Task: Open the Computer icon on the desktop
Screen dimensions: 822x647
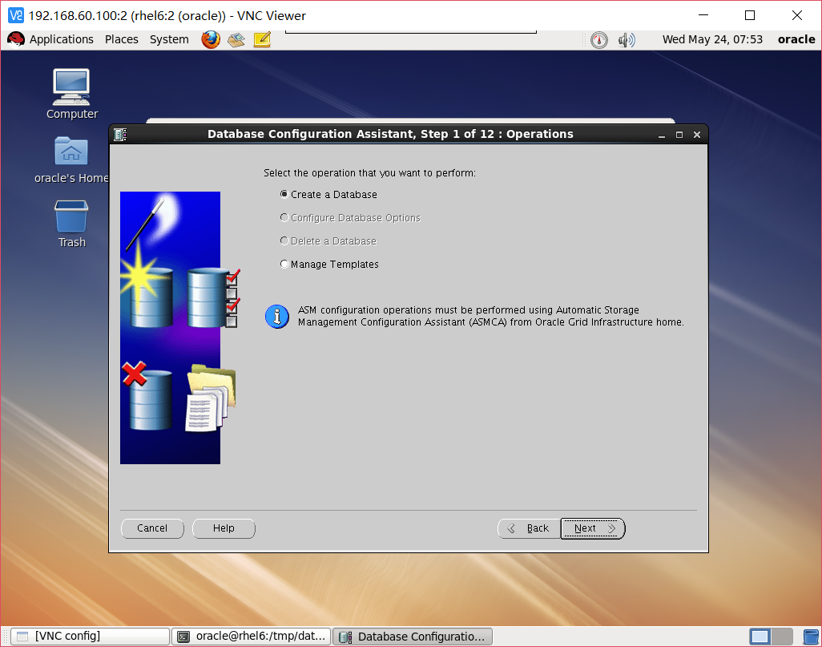Action: coord(71,88)
